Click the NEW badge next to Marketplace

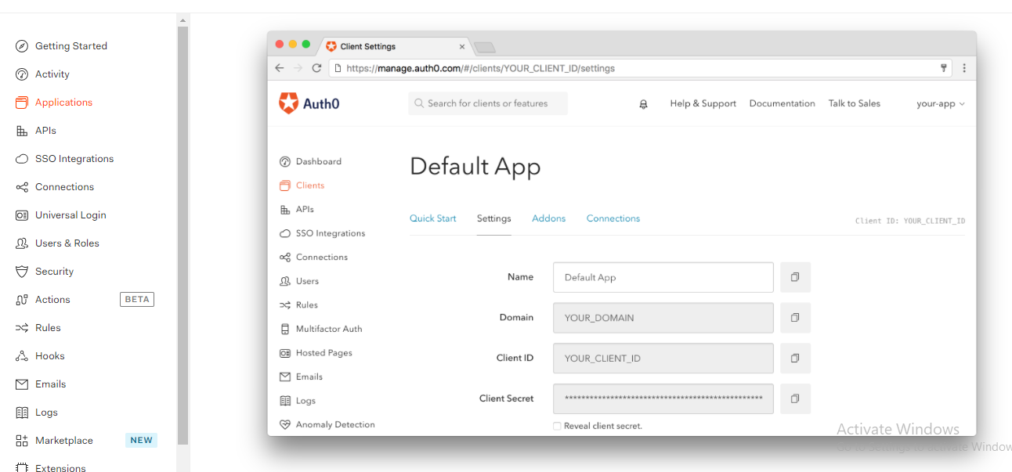point(141,440)
